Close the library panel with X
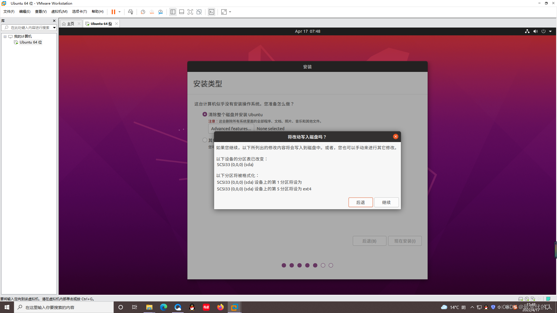The height and width of the screenshot is (313, 557). (x=54, y=21)
